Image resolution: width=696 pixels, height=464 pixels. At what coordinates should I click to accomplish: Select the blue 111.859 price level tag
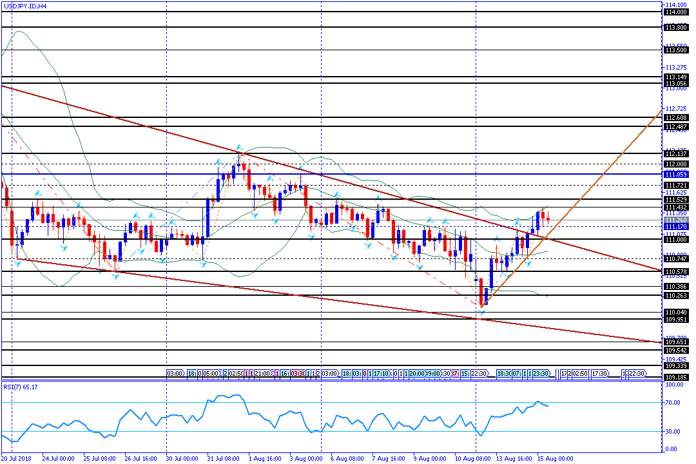[x=675, y=175]
